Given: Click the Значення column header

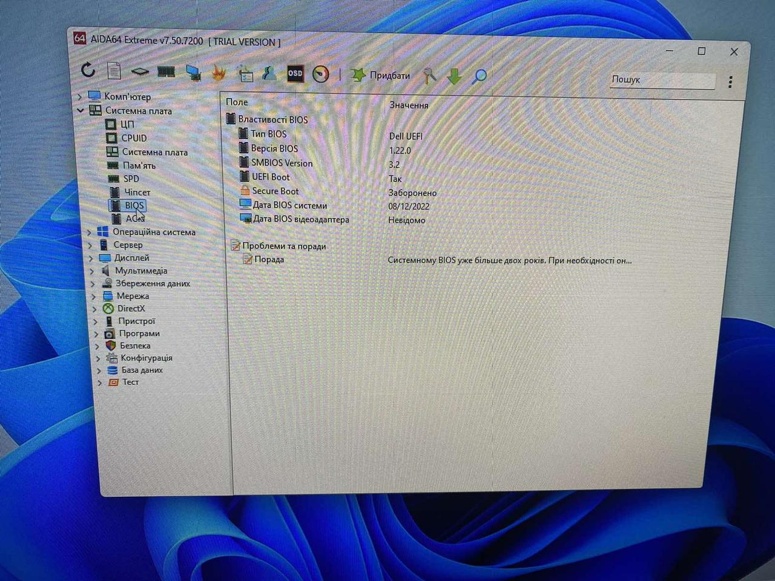Looking at the screenshot, I should [409, 105].
